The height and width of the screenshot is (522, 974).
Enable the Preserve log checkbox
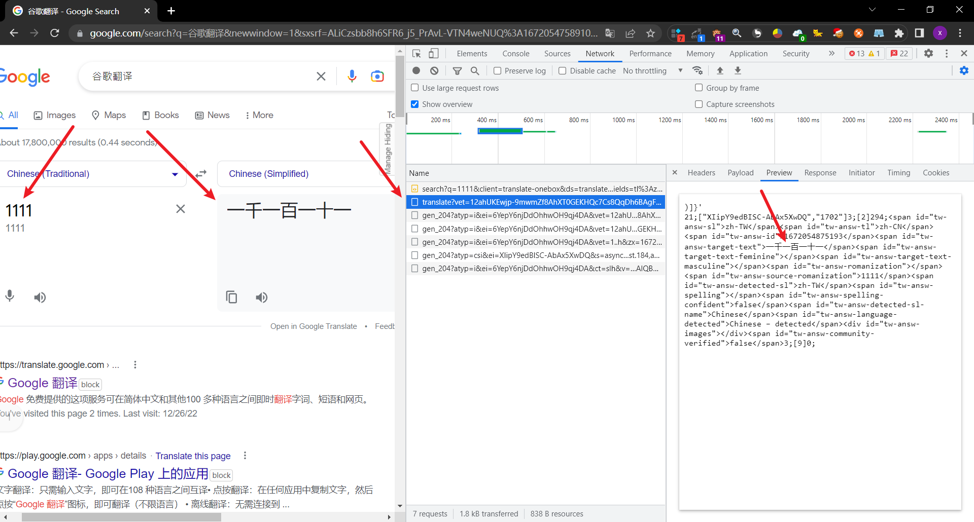pos(498,71)
